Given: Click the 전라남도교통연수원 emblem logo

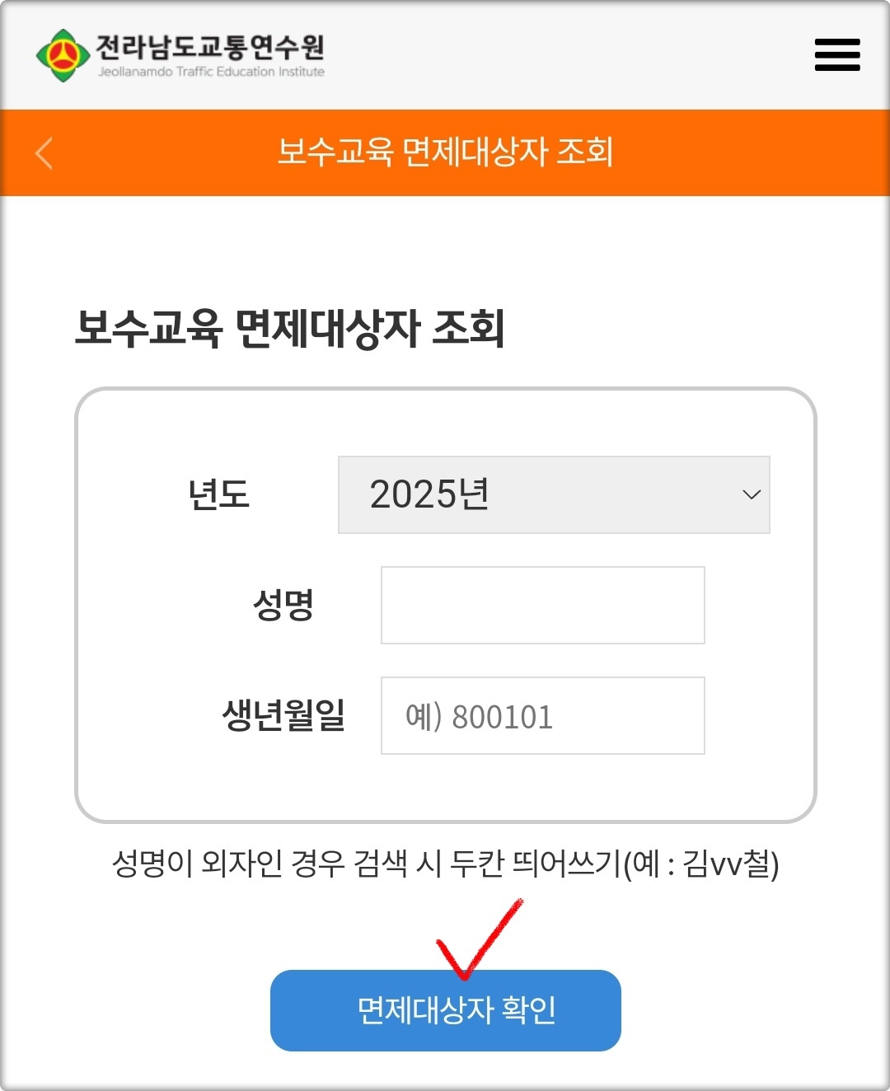Looking at the screenshot, I should click(63, 55).
